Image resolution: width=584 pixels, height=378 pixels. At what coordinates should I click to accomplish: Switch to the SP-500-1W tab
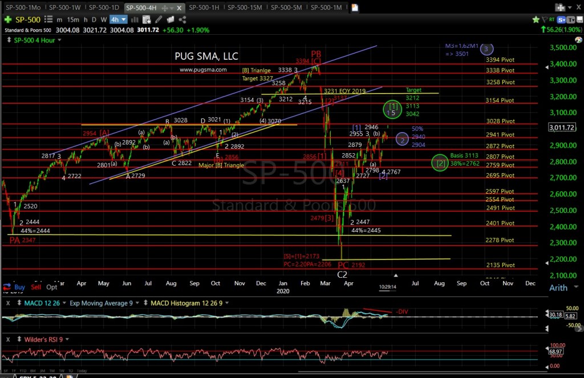point(65,7)
